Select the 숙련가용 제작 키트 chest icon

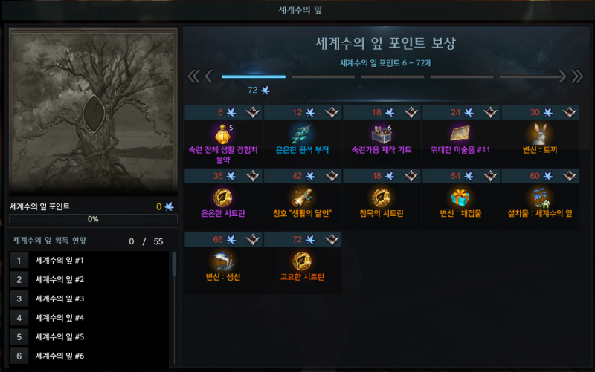pos(382,134)
